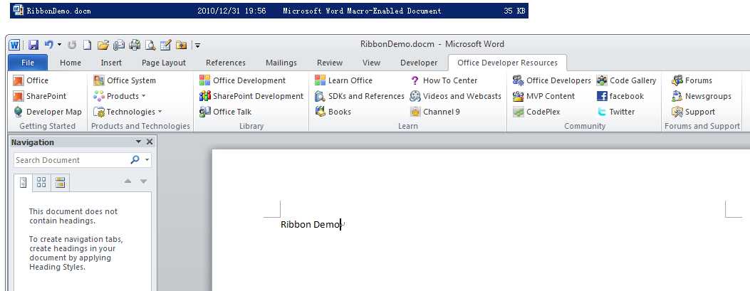The width and height of the screenshot is (750, 291).
Task: Switch to the Insert tab
Action: point(111,63)
